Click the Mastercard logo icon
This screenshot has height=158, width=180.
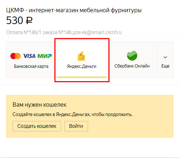click(x=15, y=56)
